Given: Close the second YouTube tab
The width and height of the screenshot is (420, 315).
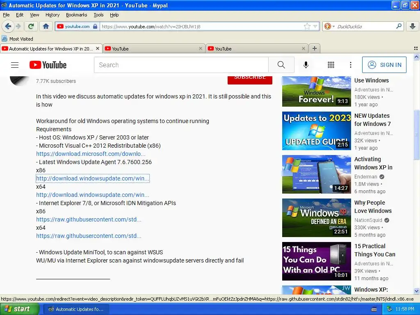Looking at the screenshot, I should [200, 48].
